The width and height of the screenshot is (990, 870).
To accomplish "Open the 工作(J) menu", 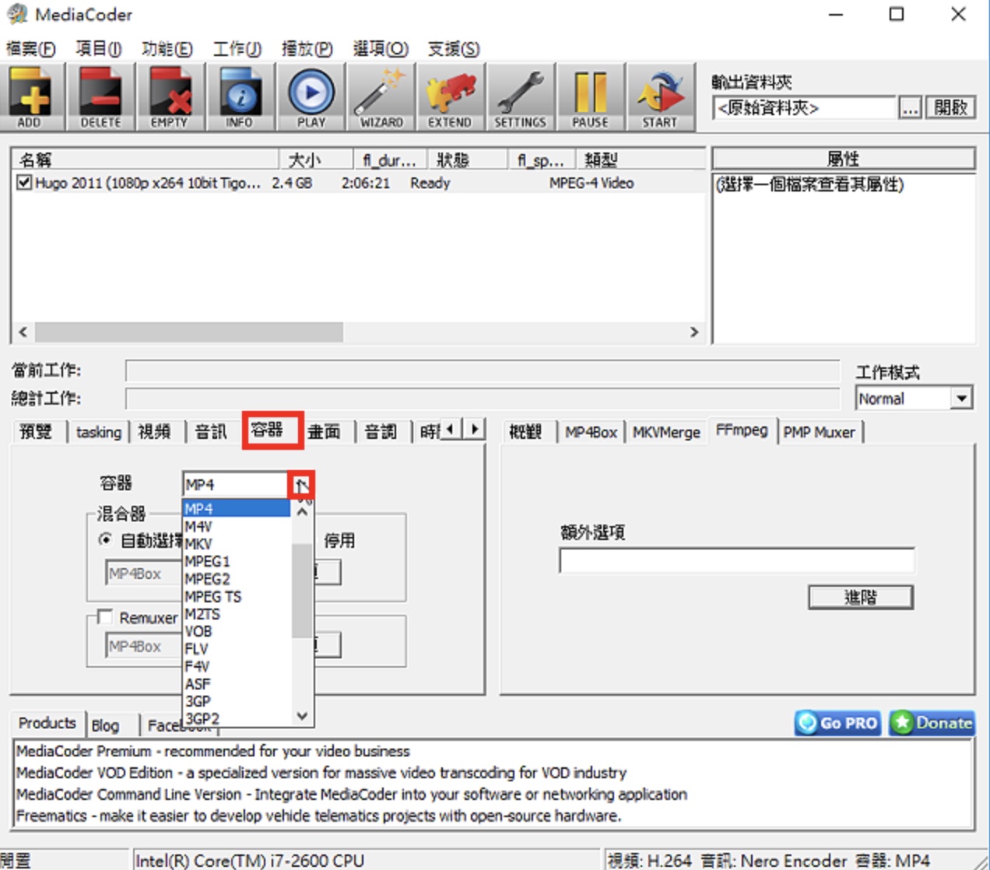I will pyautogui.click(x=237, y=49).
